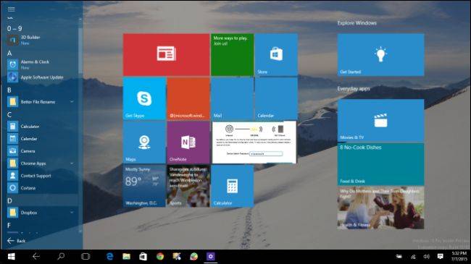Launch Camera from the app list
The width and height of the screenshot is (471, 264).
[x=42, y=151]
